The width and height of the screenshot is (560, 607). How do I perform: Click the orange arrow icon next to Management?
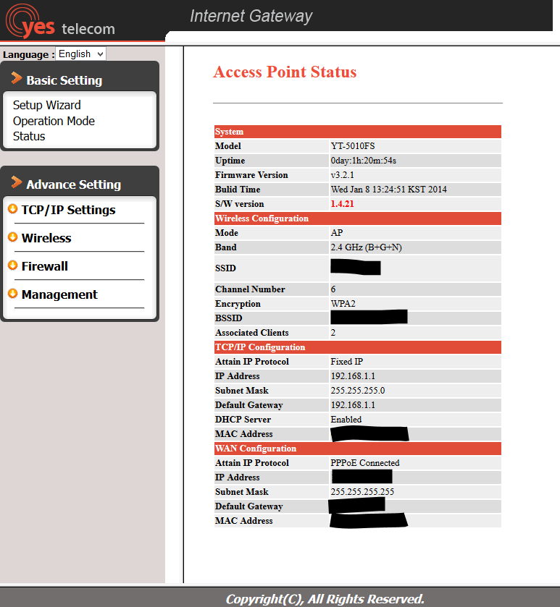(12, 294)
